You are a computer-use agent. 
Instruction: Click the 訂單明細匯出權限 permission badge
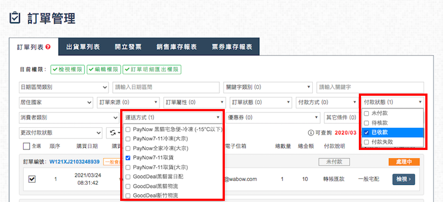152,70
